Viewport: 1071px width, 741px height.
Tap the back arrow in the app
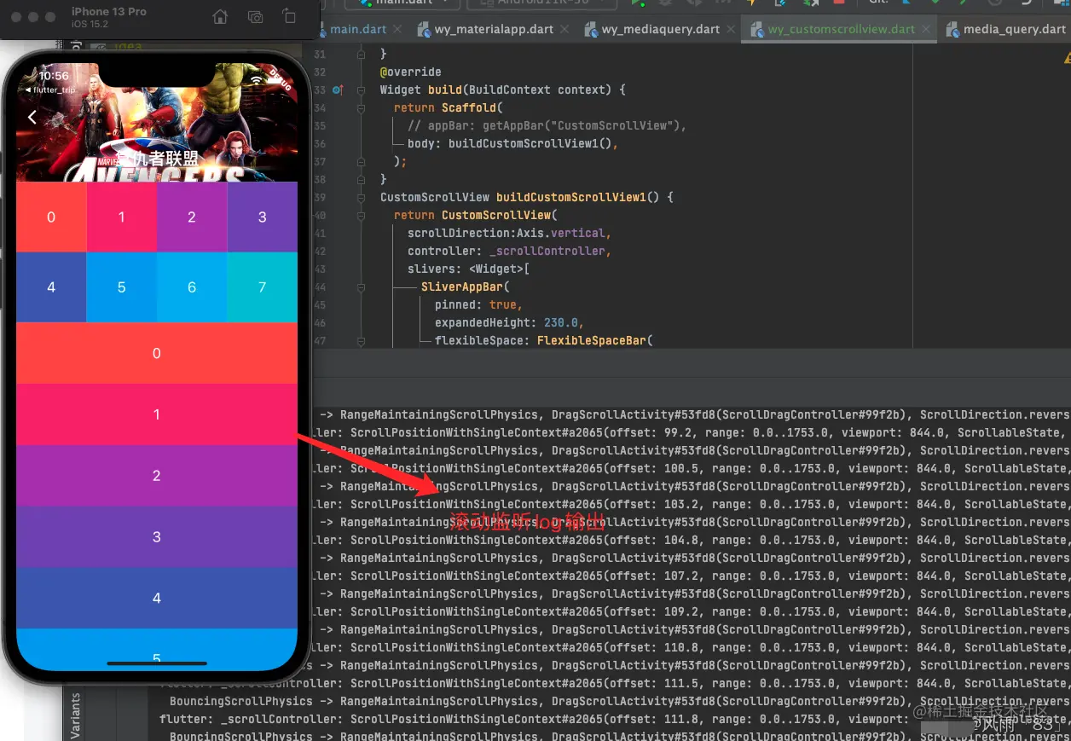click(32, 117)
